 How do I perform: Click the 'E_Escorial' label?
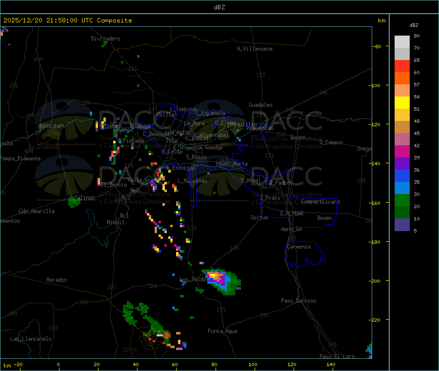click(181, 168)
